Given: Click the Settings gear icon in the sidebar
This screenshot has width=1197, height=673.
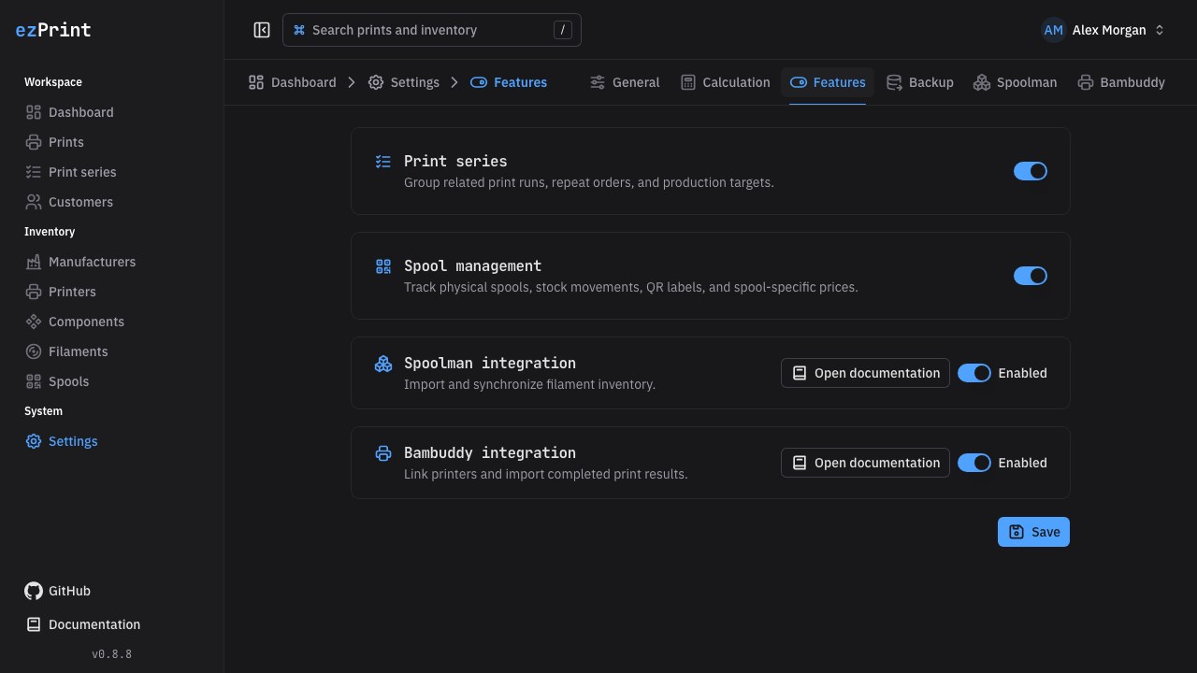Looking at the screenshot, I should click(34, 441).
